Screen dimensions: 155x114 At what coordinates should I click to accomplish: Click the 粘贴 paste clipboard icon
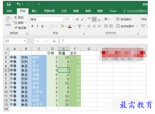(x=8, y=20)
